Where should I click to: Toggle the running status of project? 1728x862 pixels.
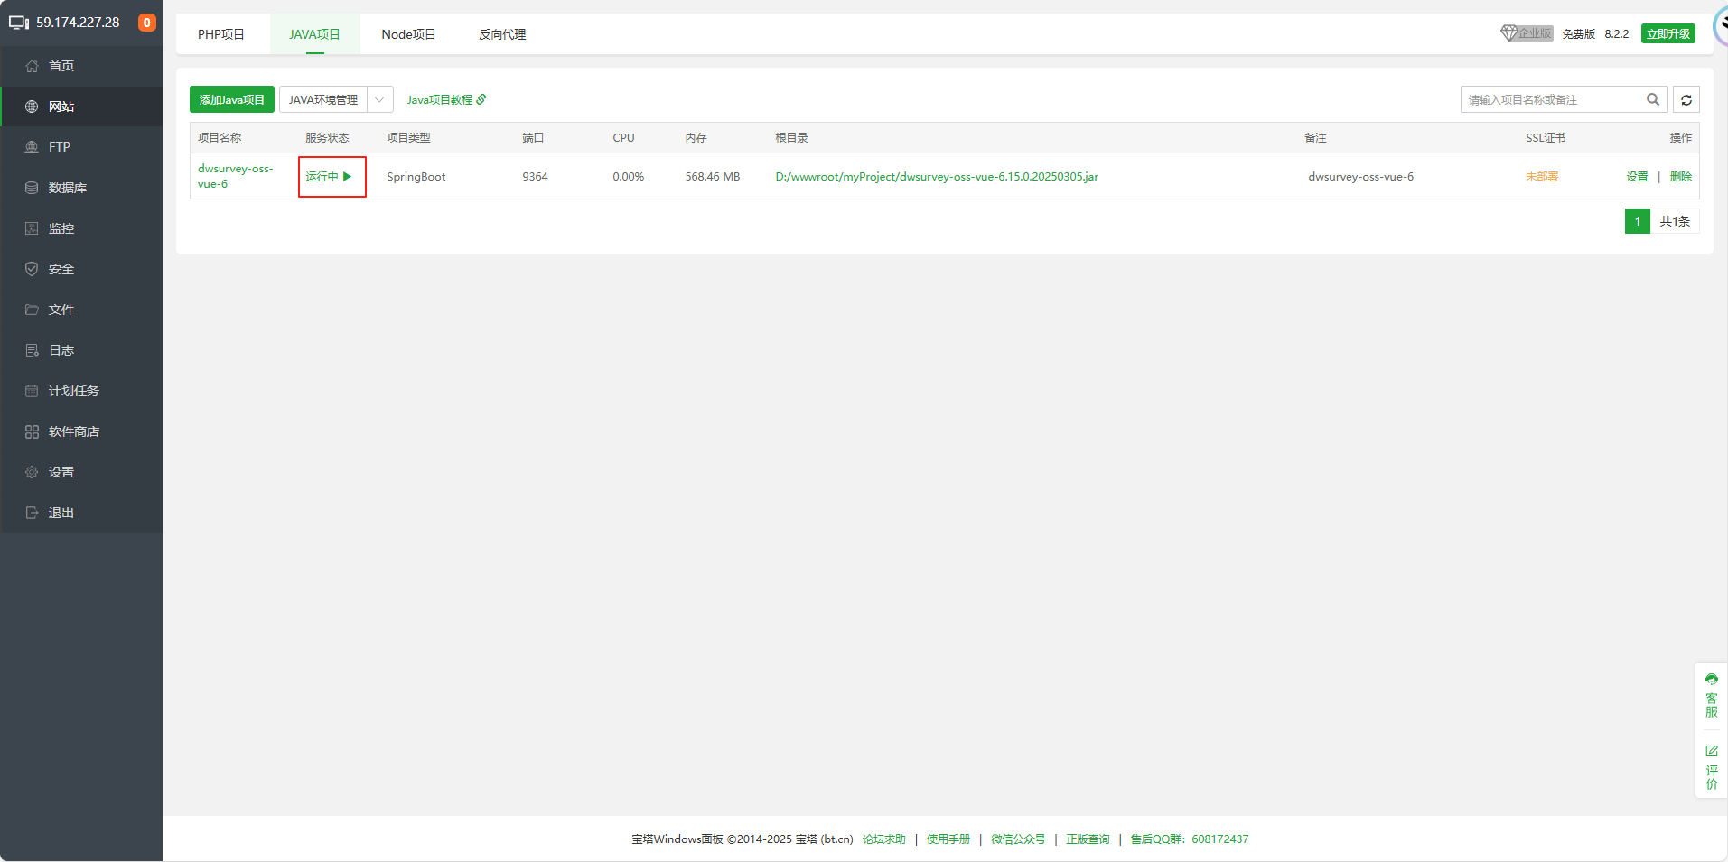[329, 177]
